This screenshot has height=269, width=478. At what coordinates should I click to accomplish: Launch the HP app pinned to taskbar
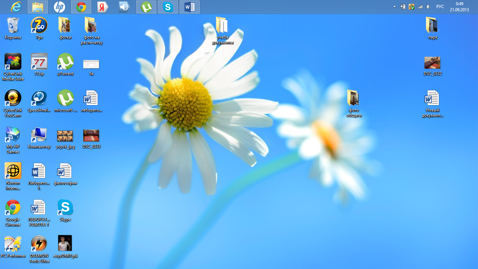pyautogui.click(x=59, y=7)
